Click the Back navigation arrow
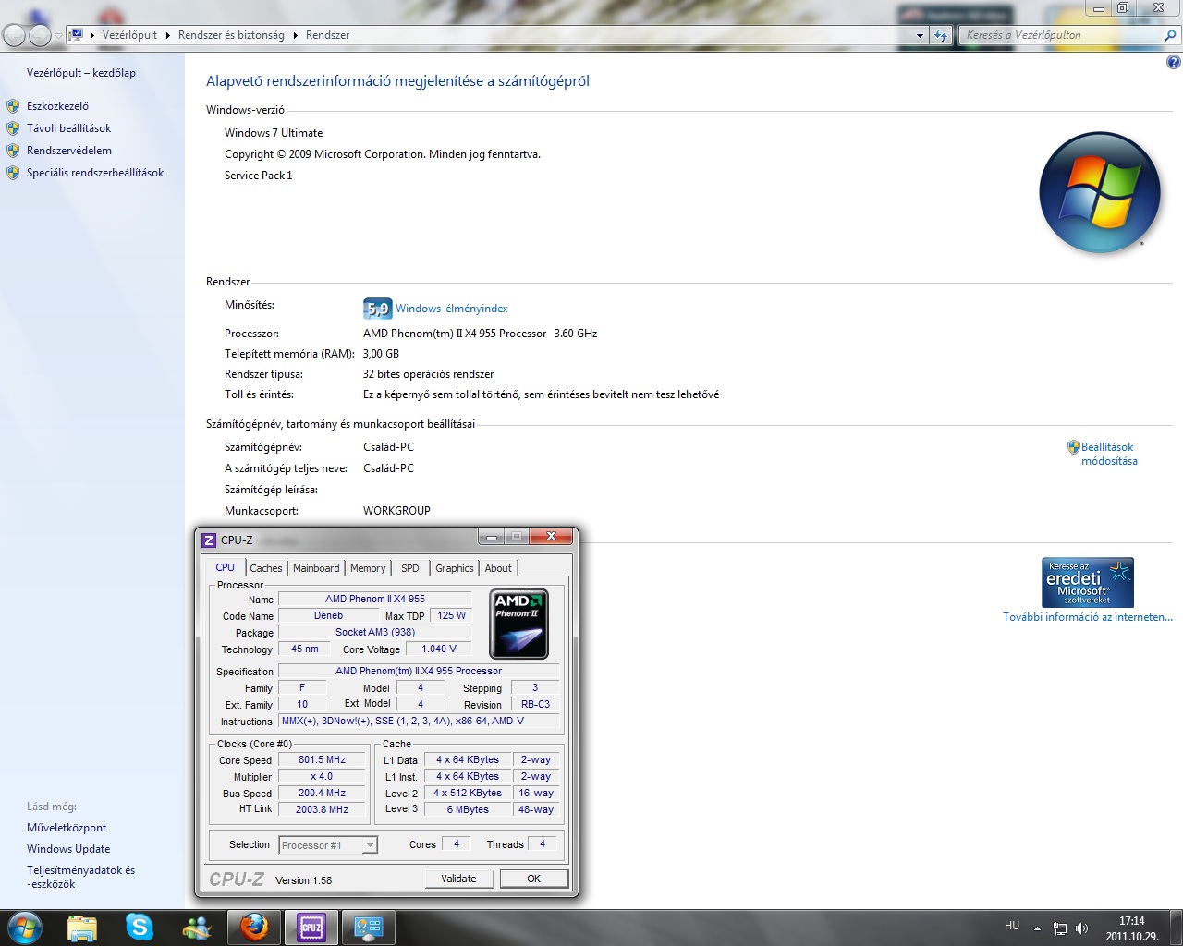 tap(14, 35)
